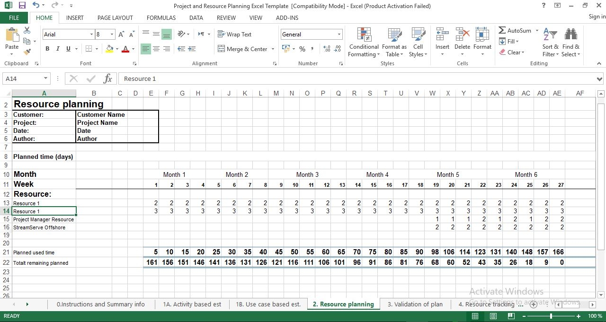The width and height of the screenshot is (606, 322).
Task: Apply yellow Fill Color
Action: tap(109, 49)
